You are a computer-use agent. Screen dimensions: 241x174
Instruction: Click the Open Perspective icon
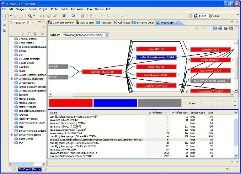tap(190, 16)
